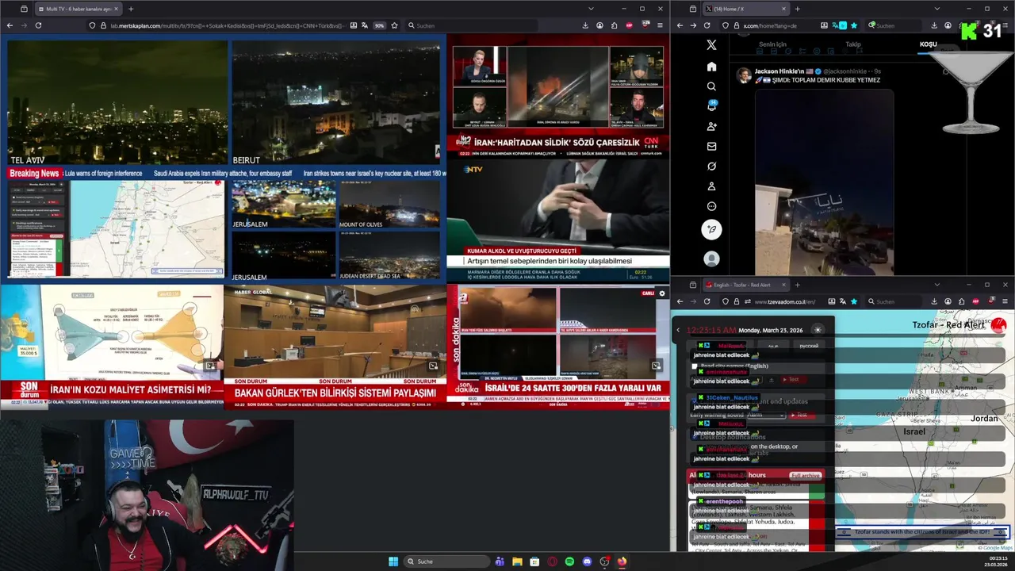Open Discord from the taskbar
The height and width of the screenshot is (571, 1015).
tap(587, 561)
